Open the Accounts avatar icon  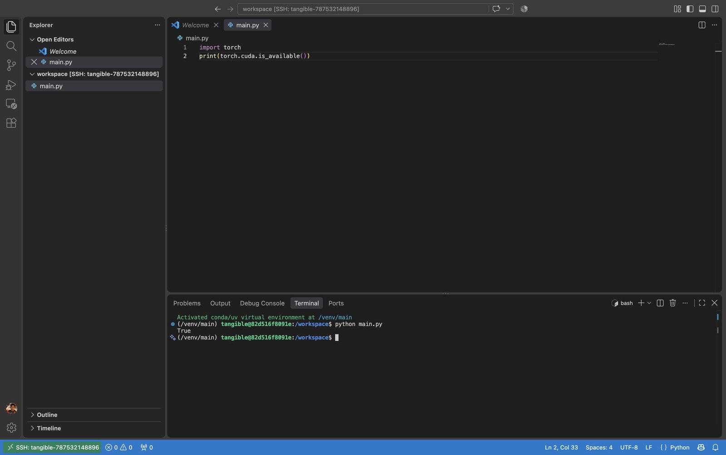[x=11, y=408]
